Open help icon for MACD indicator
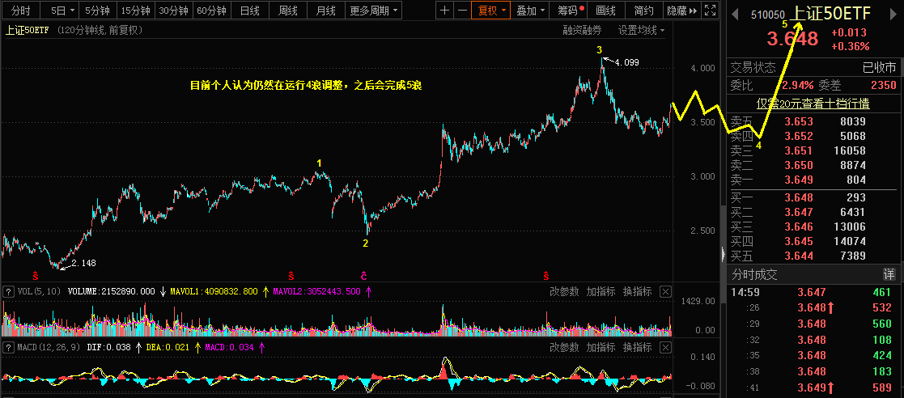The height and width of the screenshot is (398, 904). pyautogui.click(x=9, y=347)
